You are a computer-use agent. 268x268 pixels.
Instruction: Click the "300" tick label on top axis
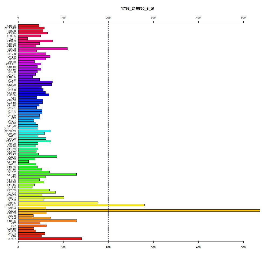point(153,18)
